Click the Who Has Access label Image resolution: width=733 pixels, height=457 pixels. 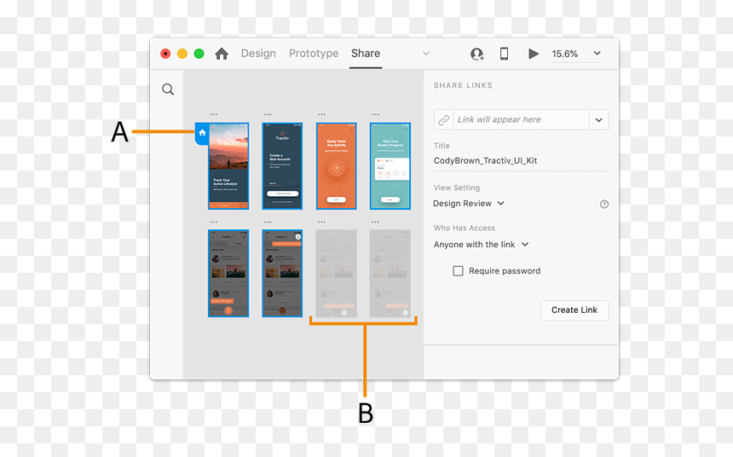click(465, 228)
